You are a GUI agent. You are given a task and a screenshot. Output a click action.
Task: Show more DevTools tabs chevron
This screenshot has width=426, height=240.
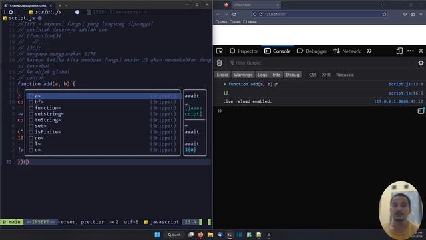point(369,51)
